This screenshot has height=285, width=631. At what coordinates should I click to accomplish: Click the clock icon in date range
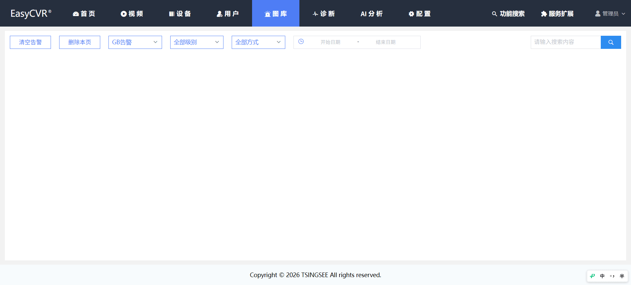[301, 42]
